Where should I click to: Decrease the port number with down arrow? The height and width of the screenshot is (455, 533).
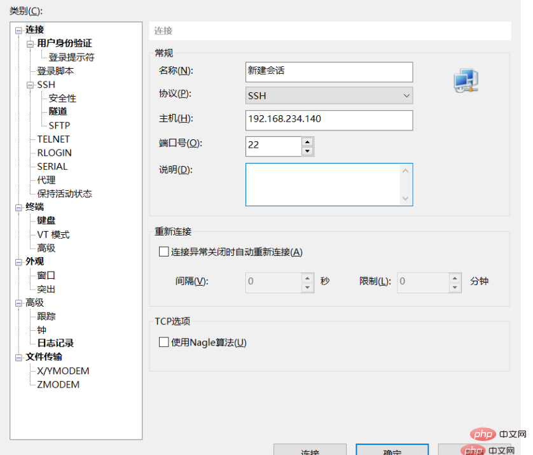click(307, 151)
